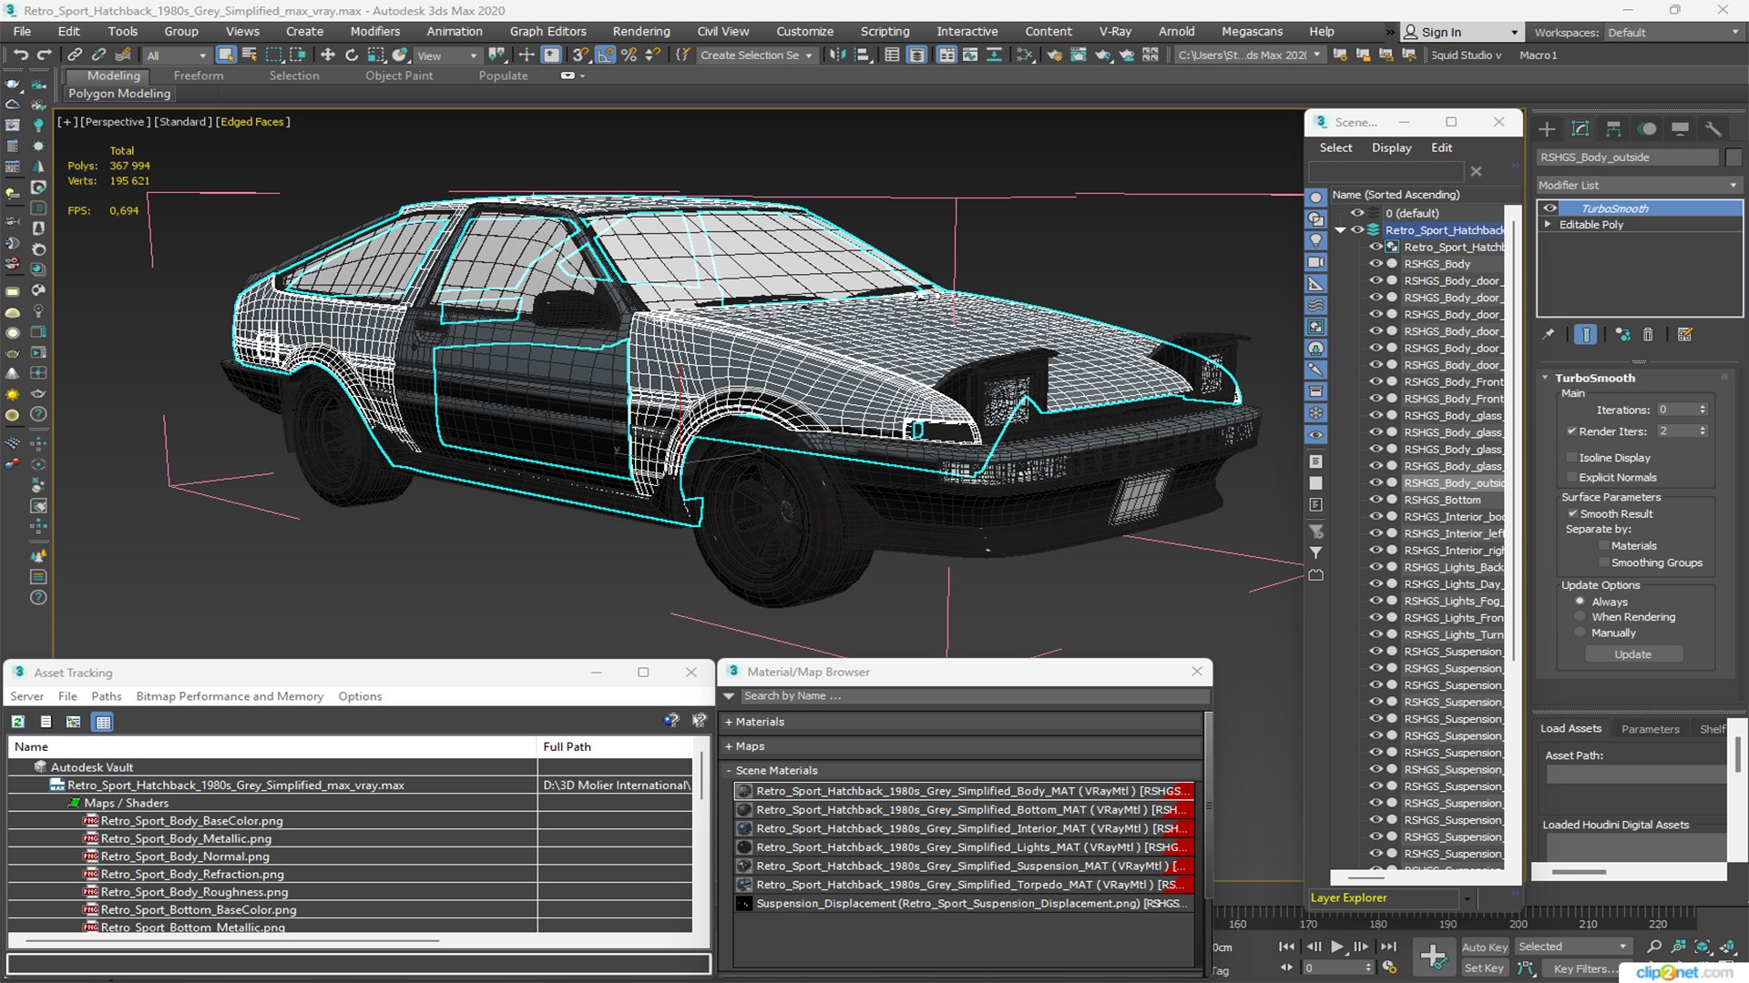Select the When Rendering update option
Screen dimensions: 1749x983
[1580, 617]
